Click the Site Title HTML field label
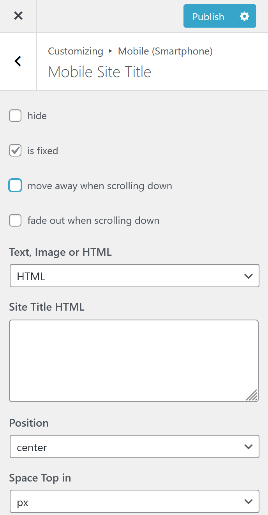Screen dimensions: 268x515 pos(47,307)
